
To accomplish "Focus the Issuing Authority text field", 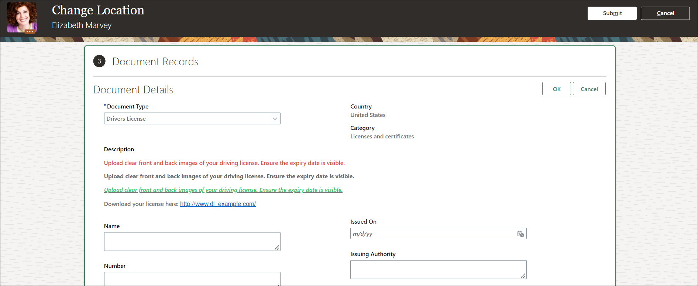I will [438, 269].
